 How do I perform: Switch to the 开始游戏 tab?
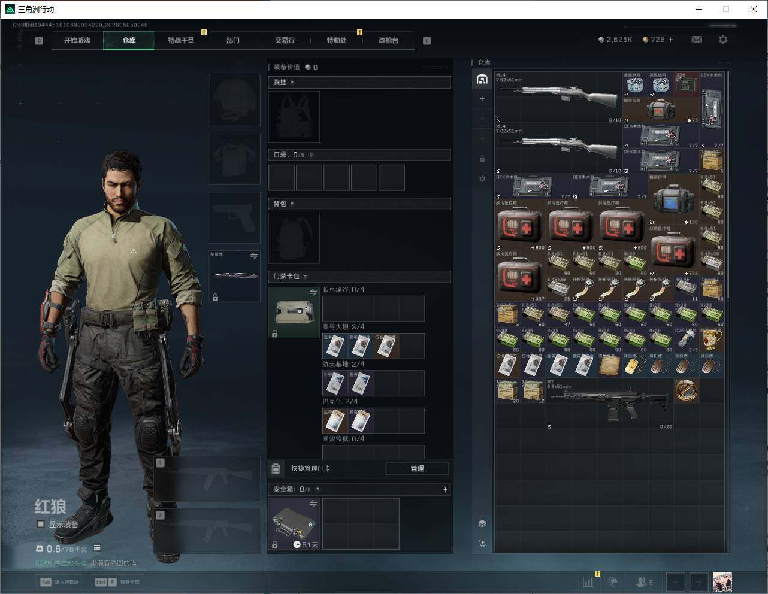77,40
